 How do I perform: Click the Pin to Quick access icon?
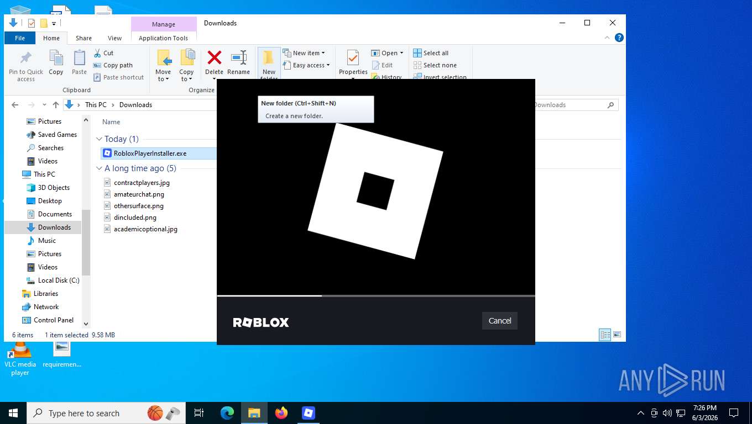[x=25, y=57]
